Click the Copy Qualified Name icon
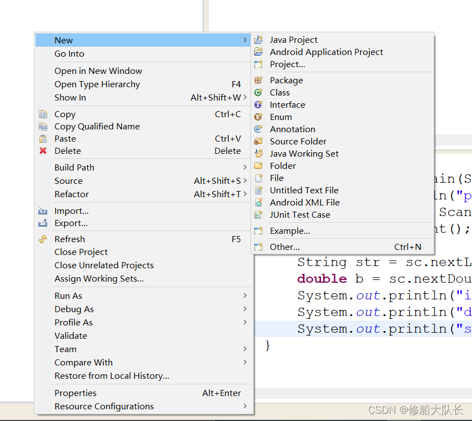The height and width of the screenshot is (421, 472). [x=43, y=127]
